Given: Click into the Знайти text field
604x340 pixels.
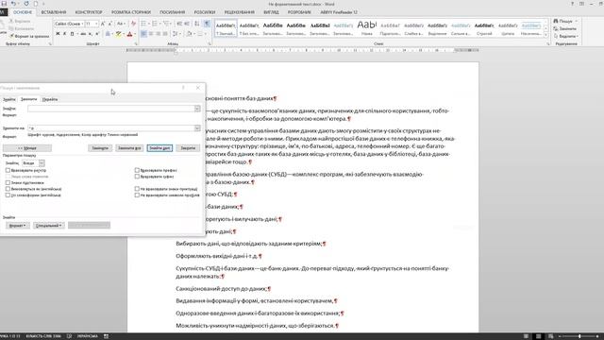Looking at the screenshot, I should click(111, 109).
